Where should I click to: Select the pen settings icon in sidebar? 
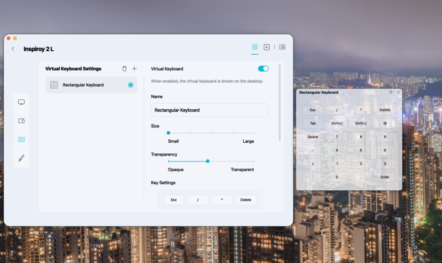(22, 158)
